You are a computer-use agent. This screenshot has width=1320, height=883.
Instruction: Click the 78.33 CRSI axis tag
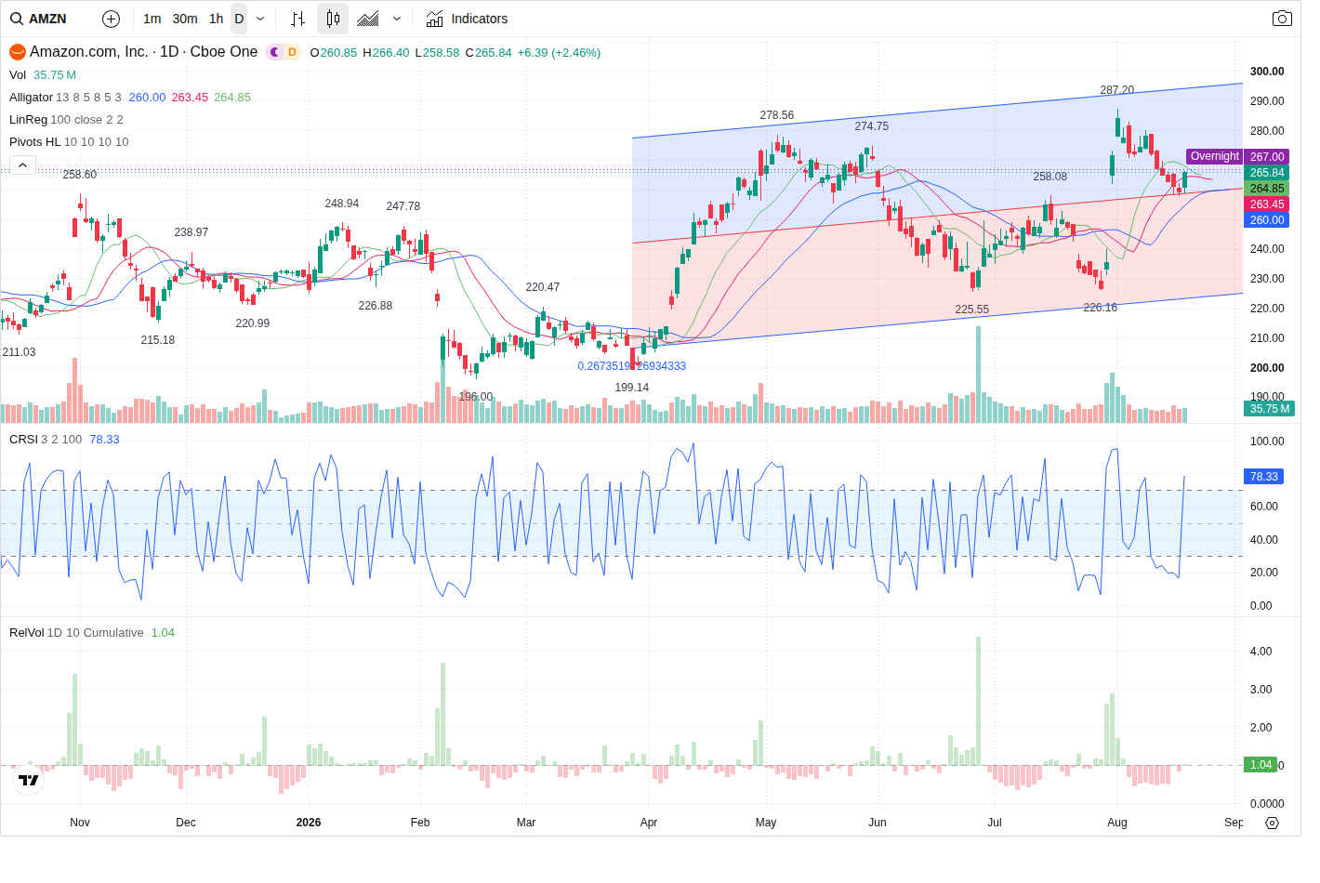click(1264, 477)
